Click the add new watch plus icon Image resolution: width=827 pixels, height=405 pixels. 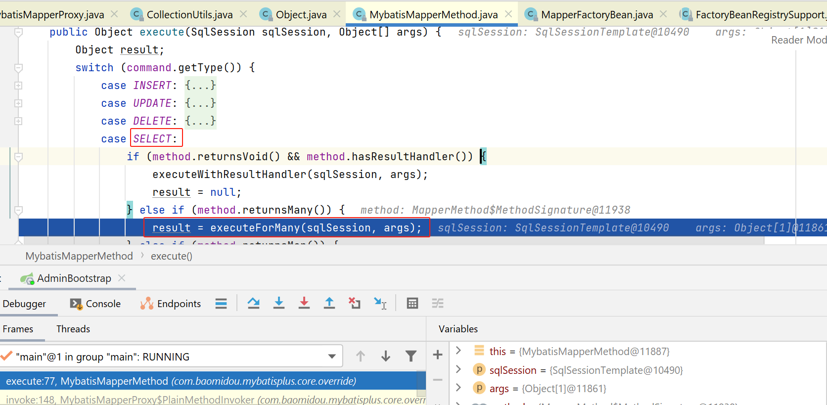(x=438, y=355)
